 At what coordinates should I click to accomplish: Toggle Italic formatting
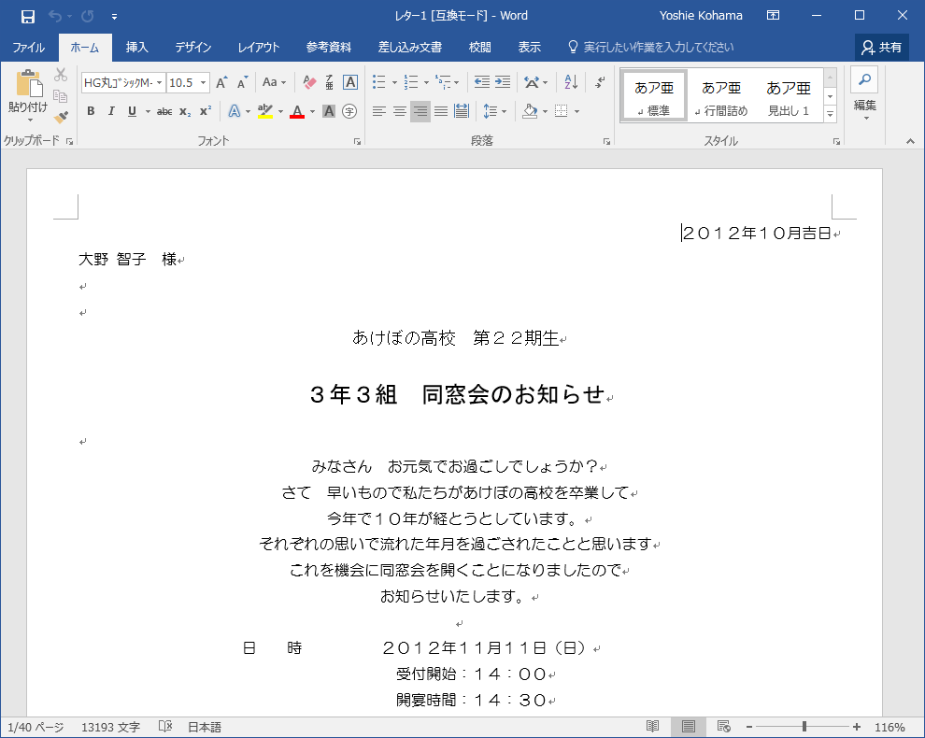point(111,111)
